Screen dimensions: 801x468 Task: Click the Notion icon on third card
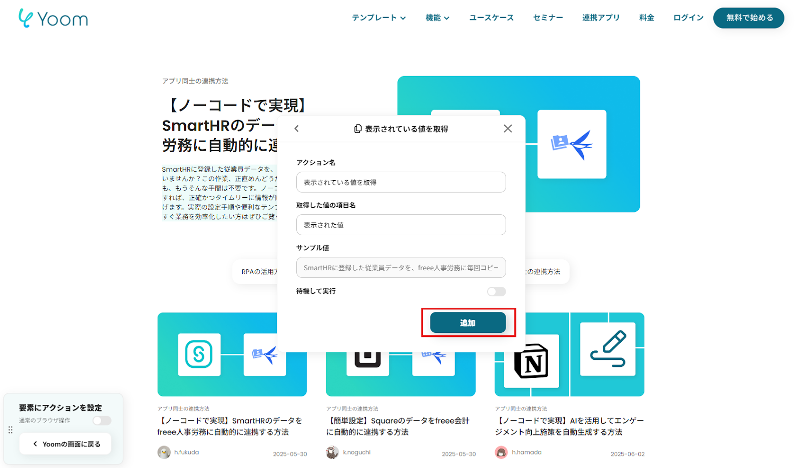tap(531, 361)
